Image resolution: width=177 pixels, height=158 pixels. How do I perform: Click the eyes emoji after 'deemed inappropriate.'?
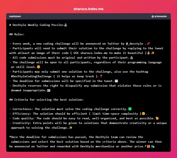[49, 91]
